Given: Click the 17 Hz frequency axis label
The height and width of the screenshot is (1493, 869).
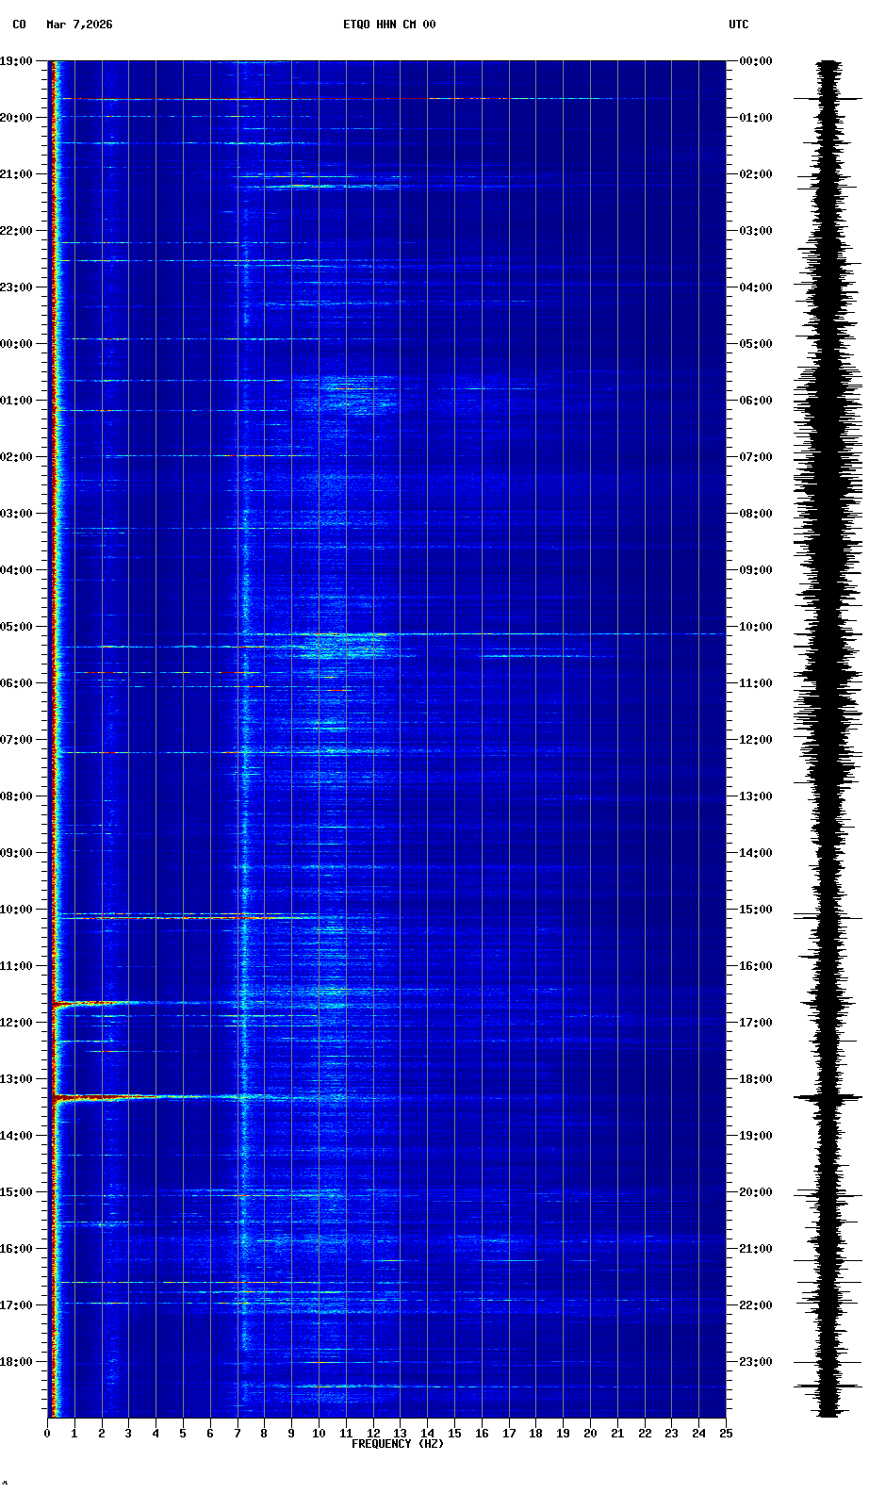Looking at the screenshot, I should [509, 1434].
